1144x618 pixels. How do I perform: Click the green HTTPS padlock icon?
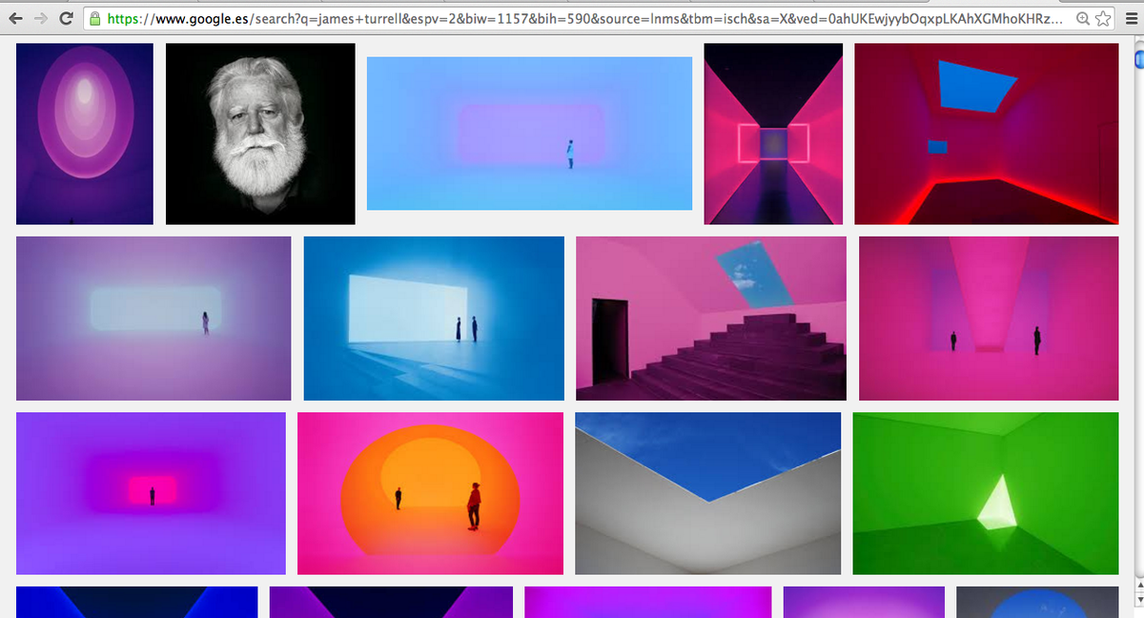pyautogui.click(x=94, y=18)
